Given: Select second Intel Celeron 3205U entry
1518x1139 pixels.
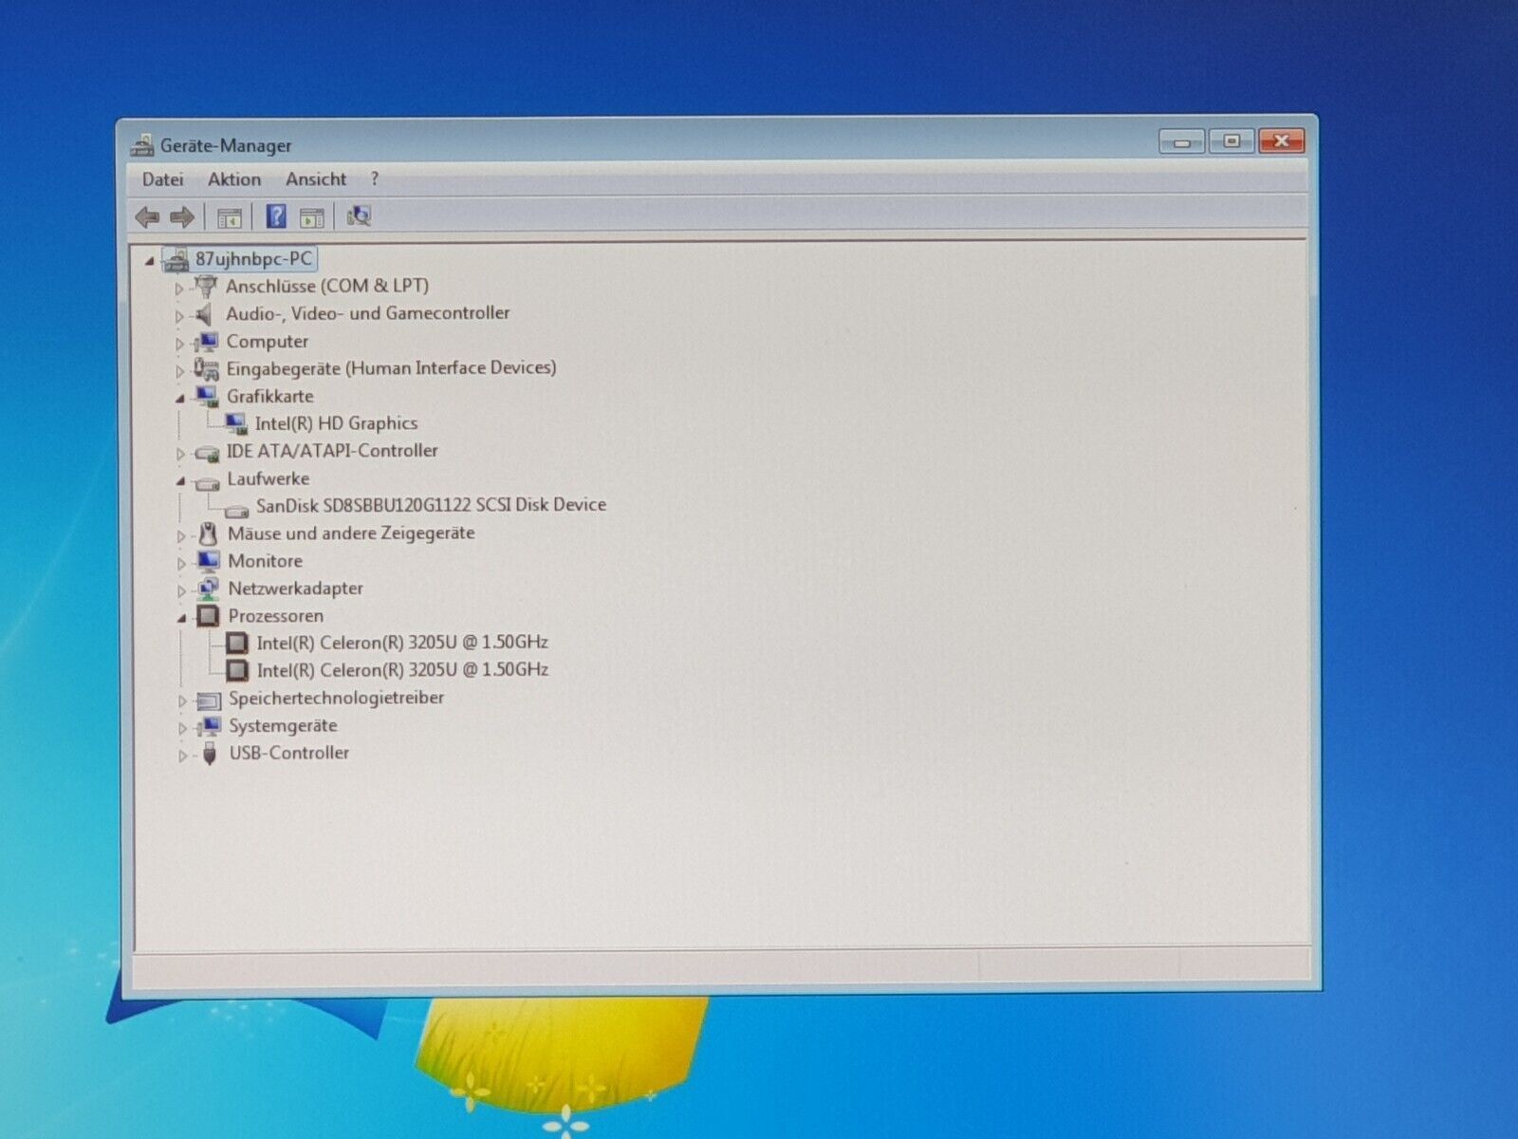Looking at the screenshot, I should tap(401, 670).
